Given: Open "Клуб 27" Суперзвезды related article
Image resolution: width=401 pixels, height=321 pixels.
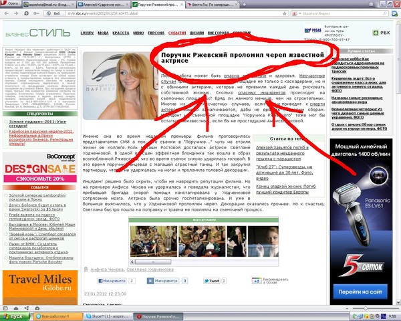Looking at the screenshot, I should click(284, 173).
